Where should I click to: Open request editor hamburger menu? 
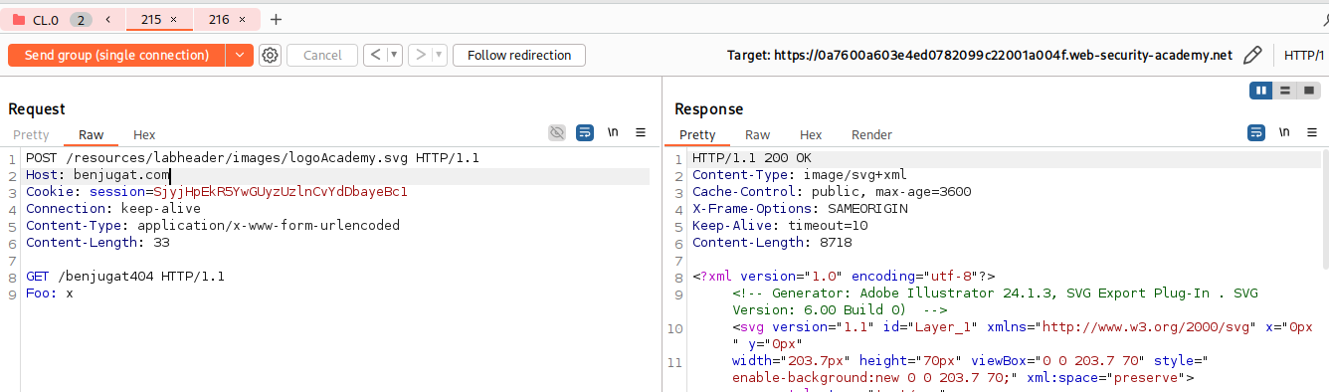(641, 132)
